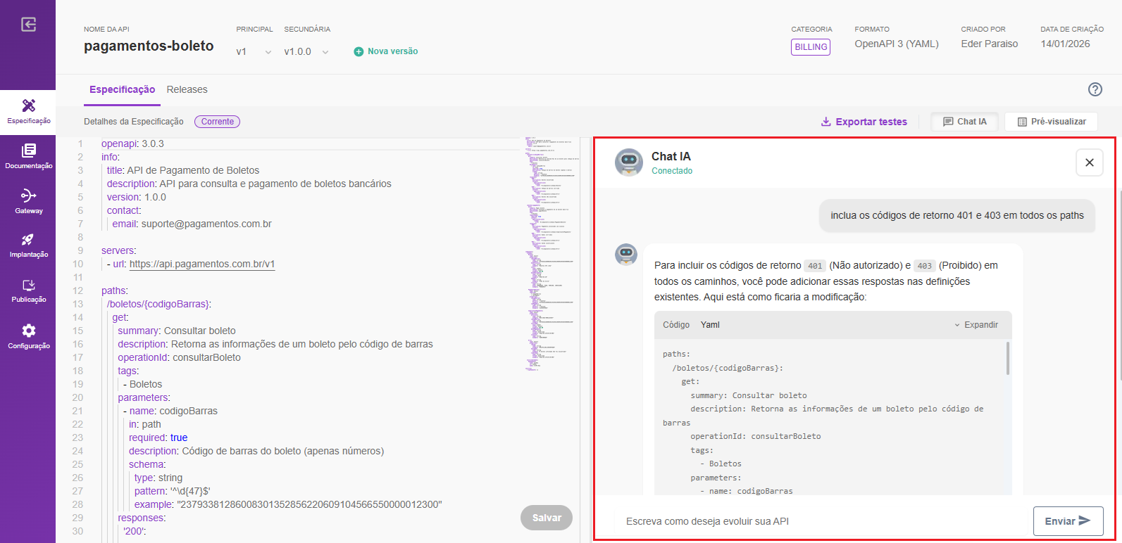Open the Documentação sidebar section

28,156
